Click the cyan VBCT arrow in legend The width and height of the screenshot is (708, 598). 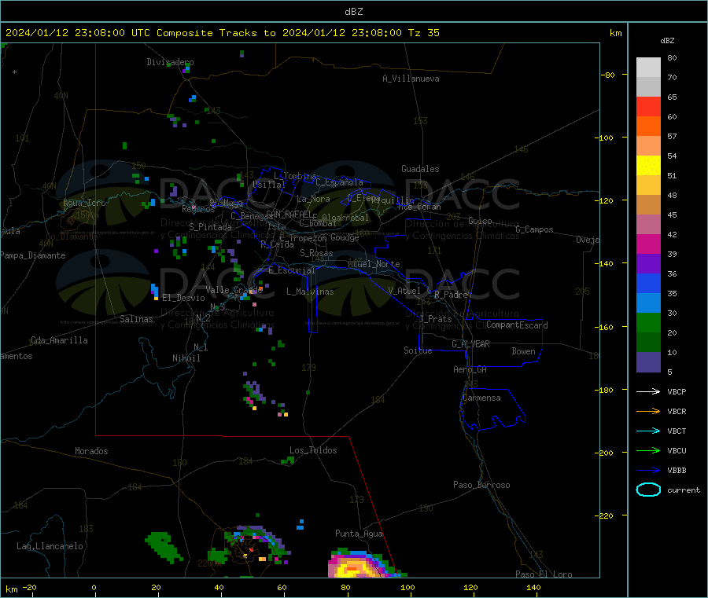click(x=648, y=431)
